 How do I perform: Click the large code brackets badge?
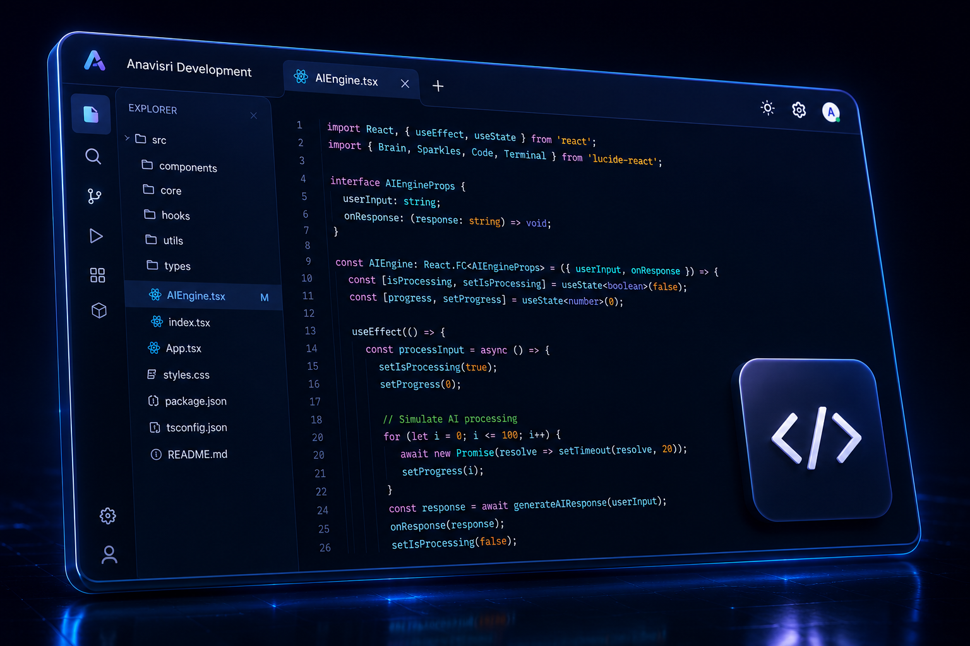click(x=815, y=439)
